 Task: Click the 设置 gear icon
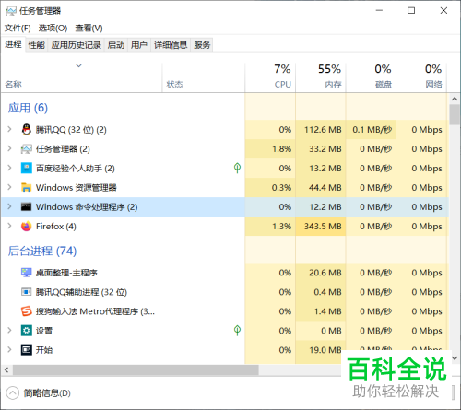(x=27, y=331)
